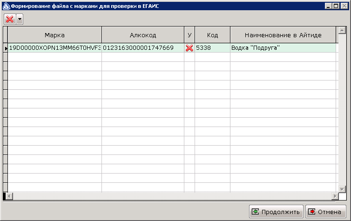
Task: Minimize the Формирование файла window
Action: [328, 6]
